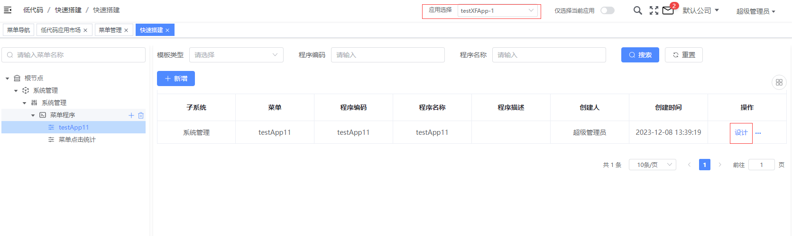The height and width of the screenshot is (236, 792).
Task: Close the 菜单管理 tab
Action: coord(126,30)
